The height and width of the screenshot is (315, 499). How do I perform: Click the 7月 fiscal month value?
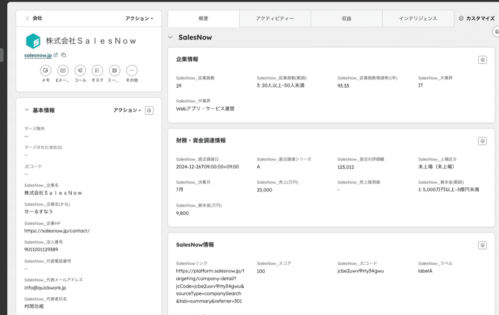[179, 190]
